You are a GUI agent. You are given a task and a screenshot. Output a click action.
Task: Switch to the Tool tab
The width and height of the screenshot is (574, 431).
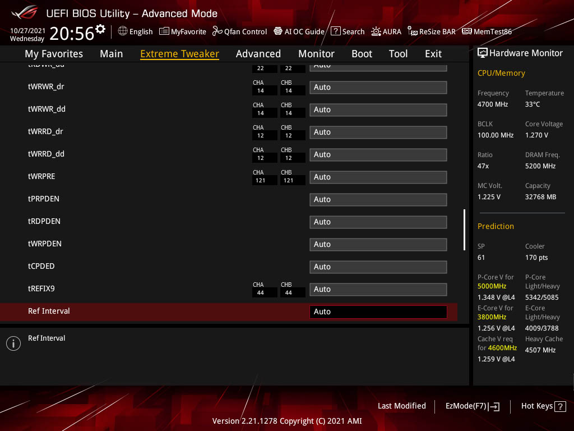[x=399, y=54]
